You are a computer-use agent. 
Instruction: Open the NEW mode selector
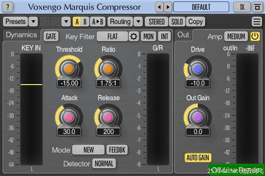[88, 150]
